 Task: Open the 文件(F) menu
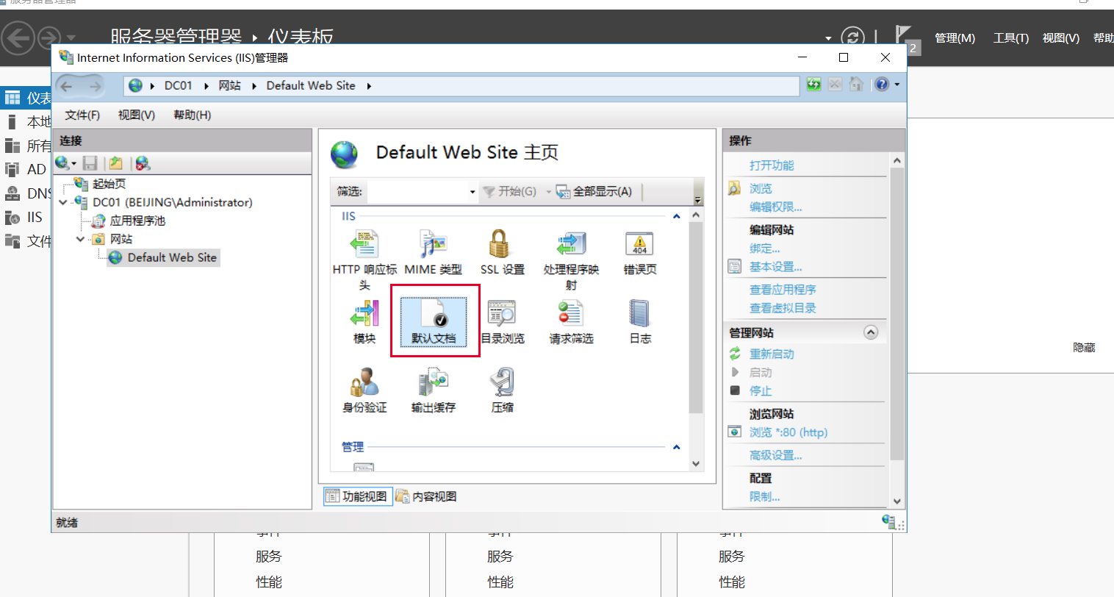click(x=82, y=115)
